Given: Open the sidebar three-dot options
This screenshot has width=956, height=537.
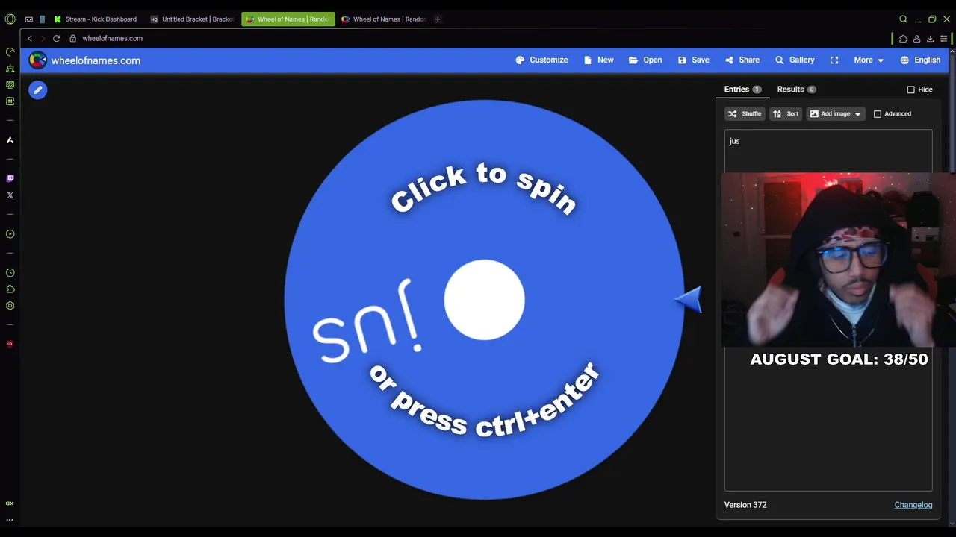Looking at the screenshot, I should pos(10,520).
